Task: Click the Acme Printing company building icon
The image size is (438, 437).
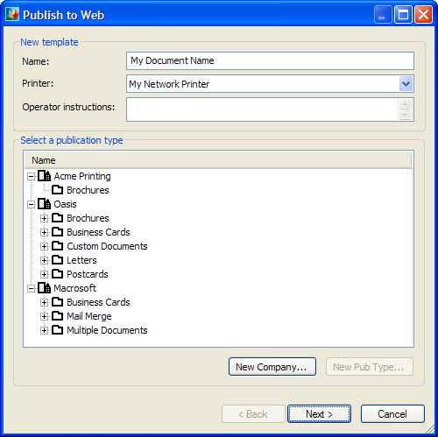Action: coord(45,176)
